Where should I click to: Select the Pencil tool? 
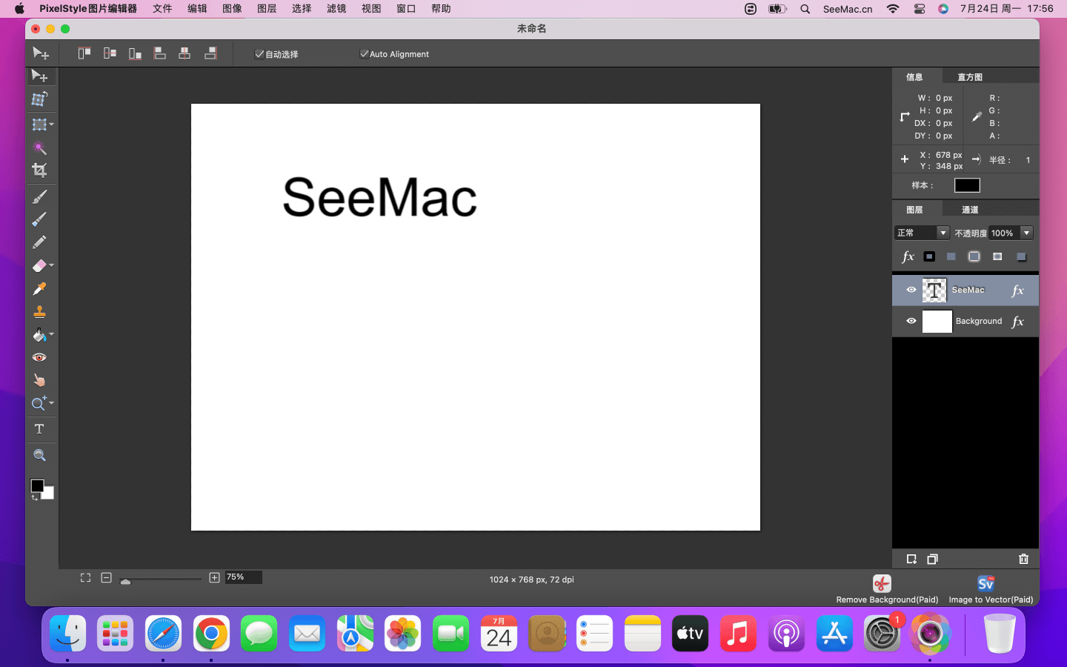pos(39,242)
